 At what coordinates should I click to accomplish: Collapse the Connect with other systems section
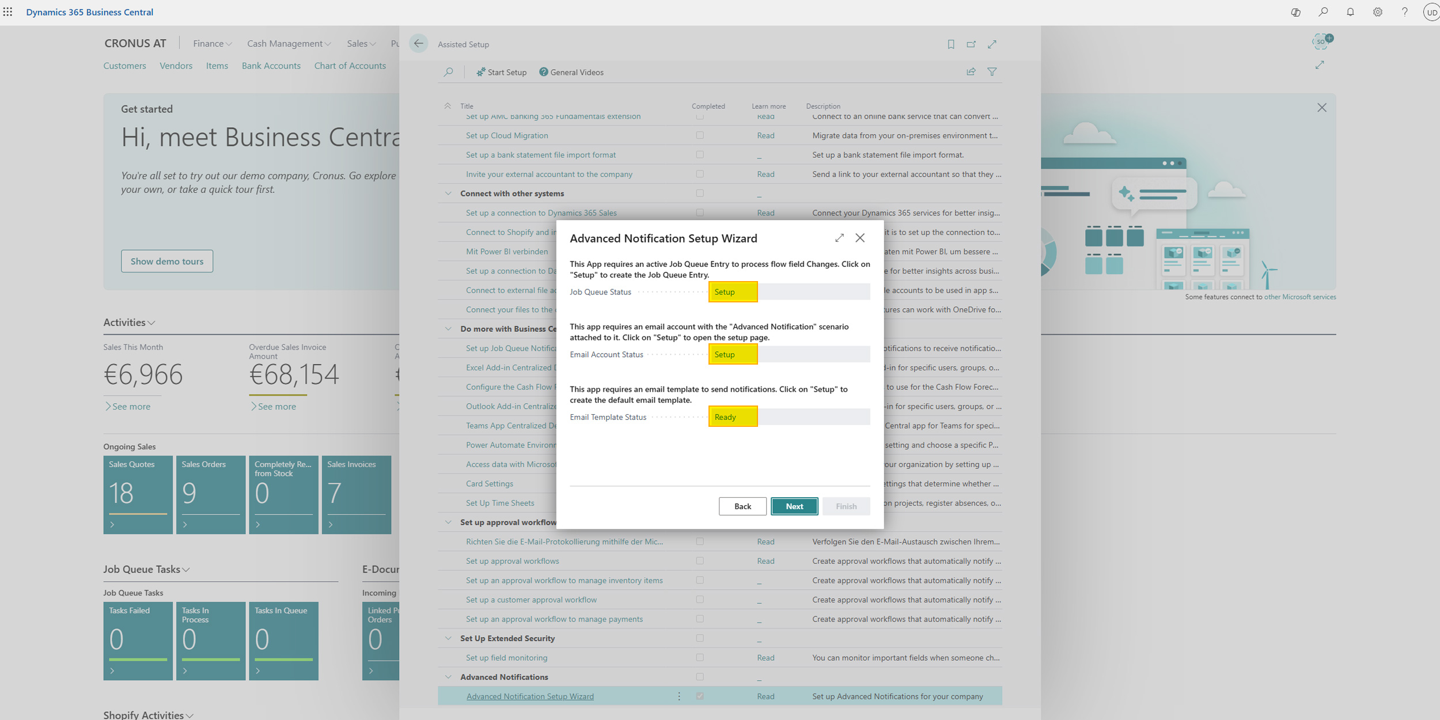(449, 193)
